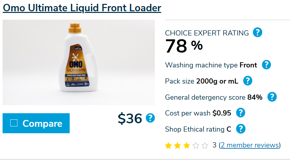Select the second gold rating star
The height and width of the screenshot is (160, 290).
177,146
